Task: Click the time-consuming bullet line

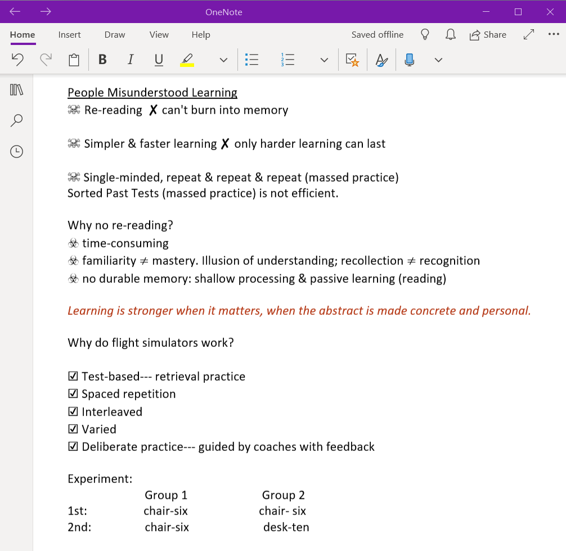Action: [x=118, y=243]
